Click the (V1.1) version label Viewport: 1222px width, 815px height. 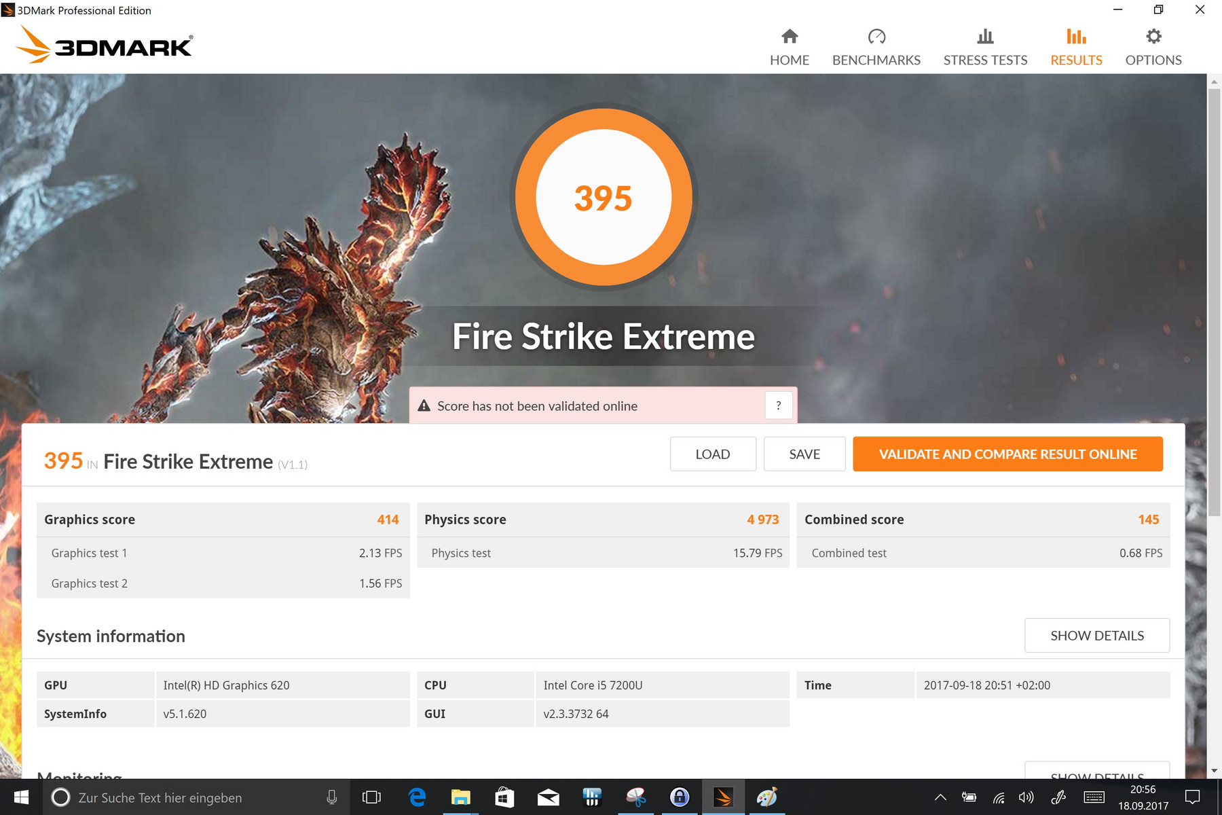[293, 465]
